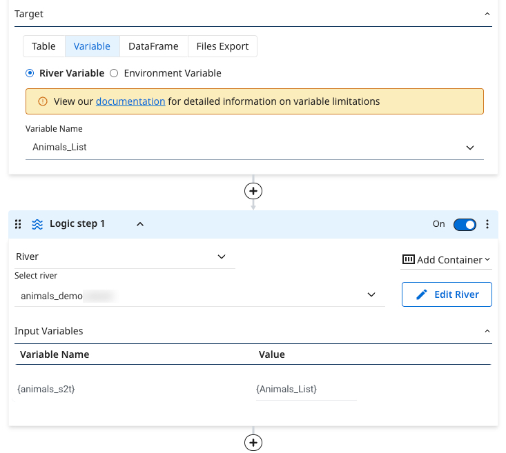The height and width of the screenshot is (453, 506).
Task: Click the waves icon beside Logic step 1
Action: pyautogui.click(x=37, y=224)
